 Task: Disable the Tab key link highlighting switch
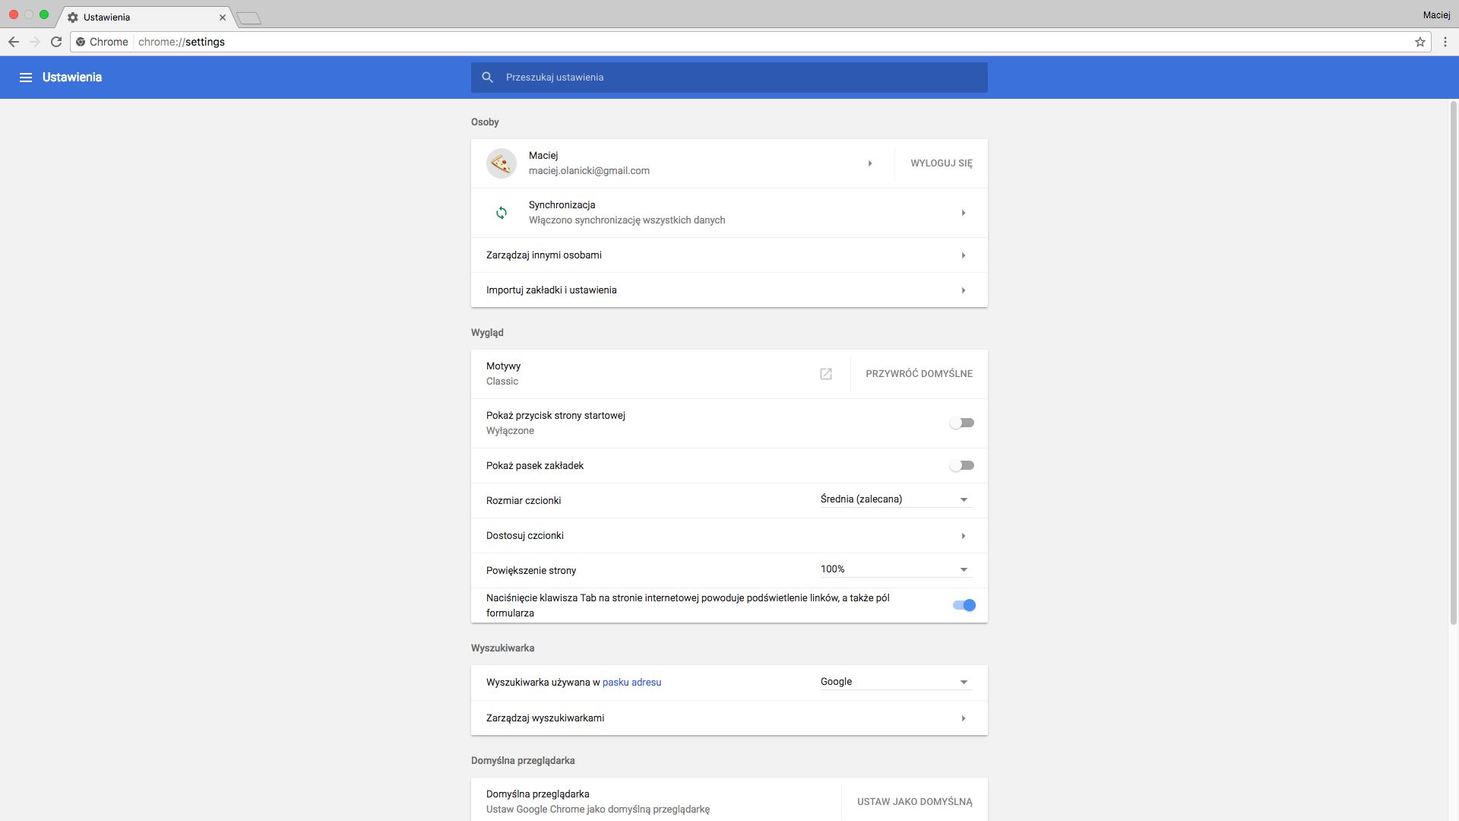click(964, 605)
